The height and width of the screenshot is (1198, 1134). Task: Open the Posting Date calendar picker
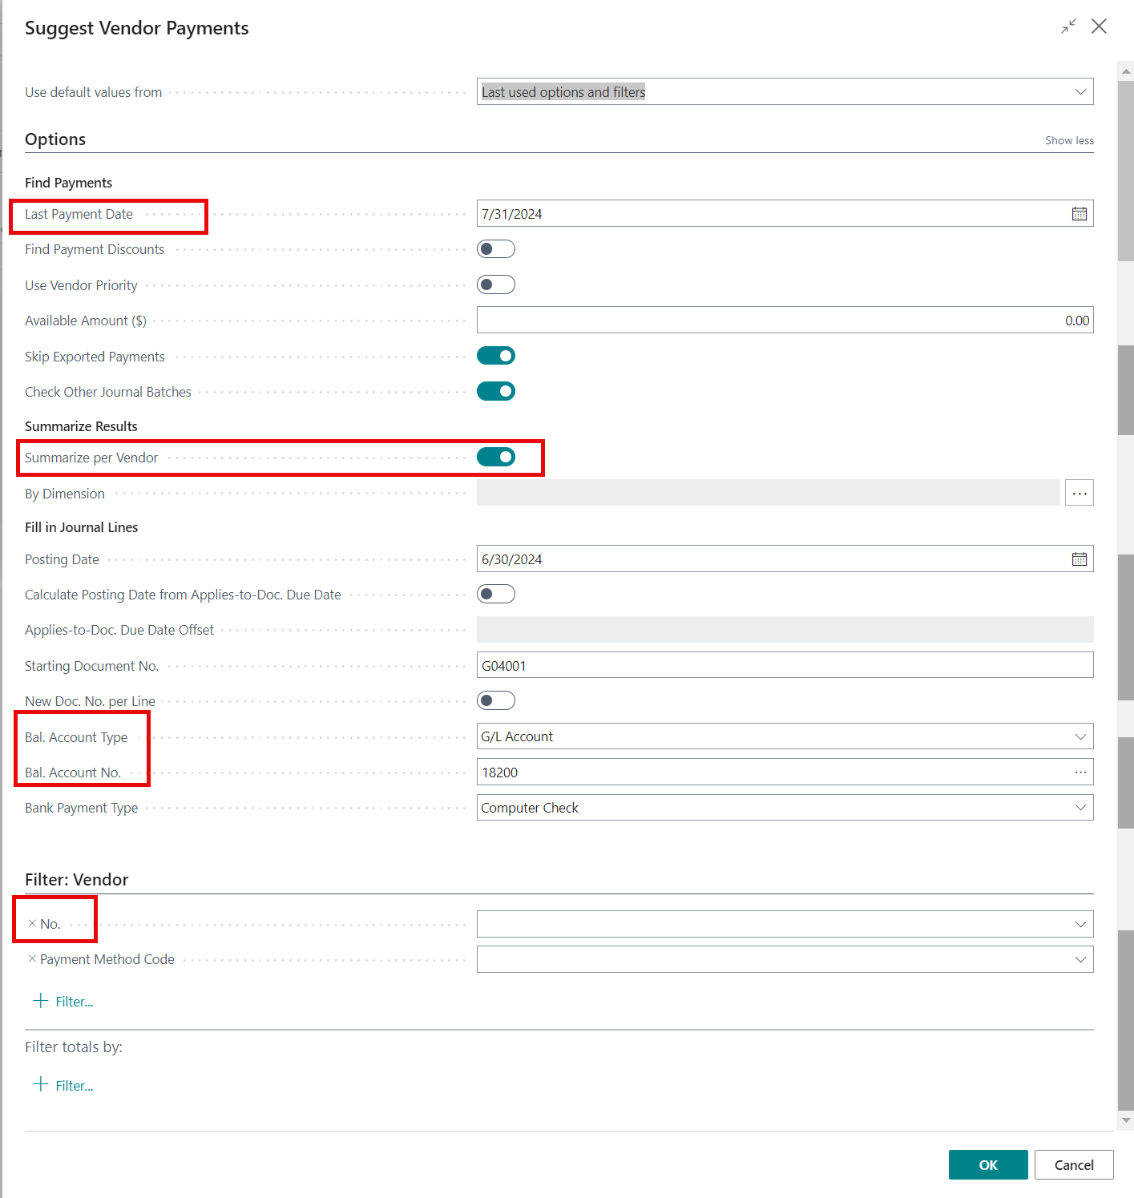(x=1080, y=559)
